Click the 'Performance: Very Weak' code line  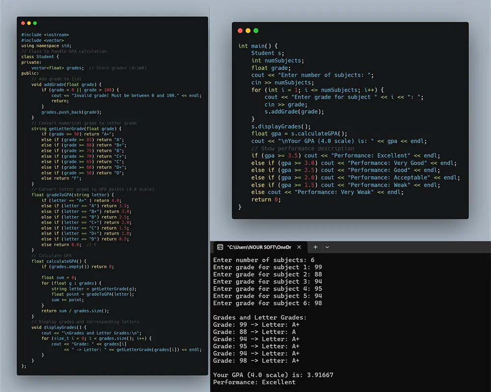[327, 192]
